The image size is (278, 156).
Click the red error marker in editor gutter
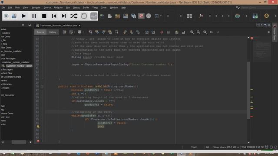pyautogui.click(x=38, y=141)
